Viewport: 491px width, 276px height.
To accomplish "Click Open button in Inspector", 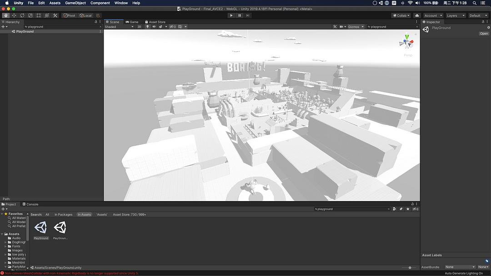I will (484, 34).
